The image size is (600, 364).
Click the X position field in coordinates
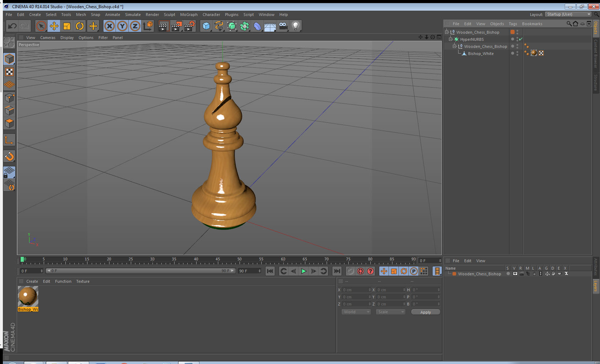click(356, 290)
